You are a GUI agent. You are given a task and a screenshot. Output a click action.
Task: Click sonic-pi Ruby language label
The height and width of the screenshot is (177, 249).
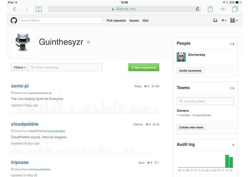(138, 86)
